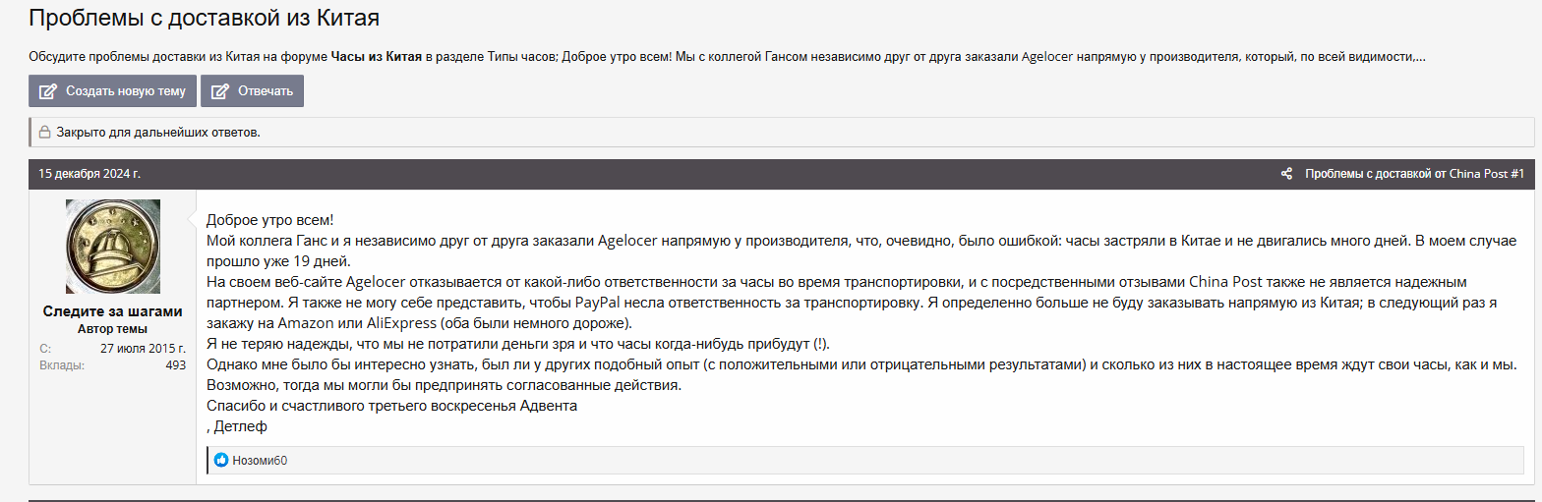
Task: Click the padlock icon in closed notice
Action: point(44,132)
